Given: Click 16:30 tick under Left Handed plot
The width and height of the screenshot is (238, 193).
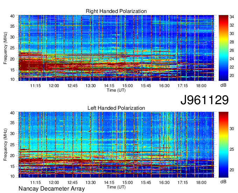Looking at the screenshot, I should click(164, 183).
